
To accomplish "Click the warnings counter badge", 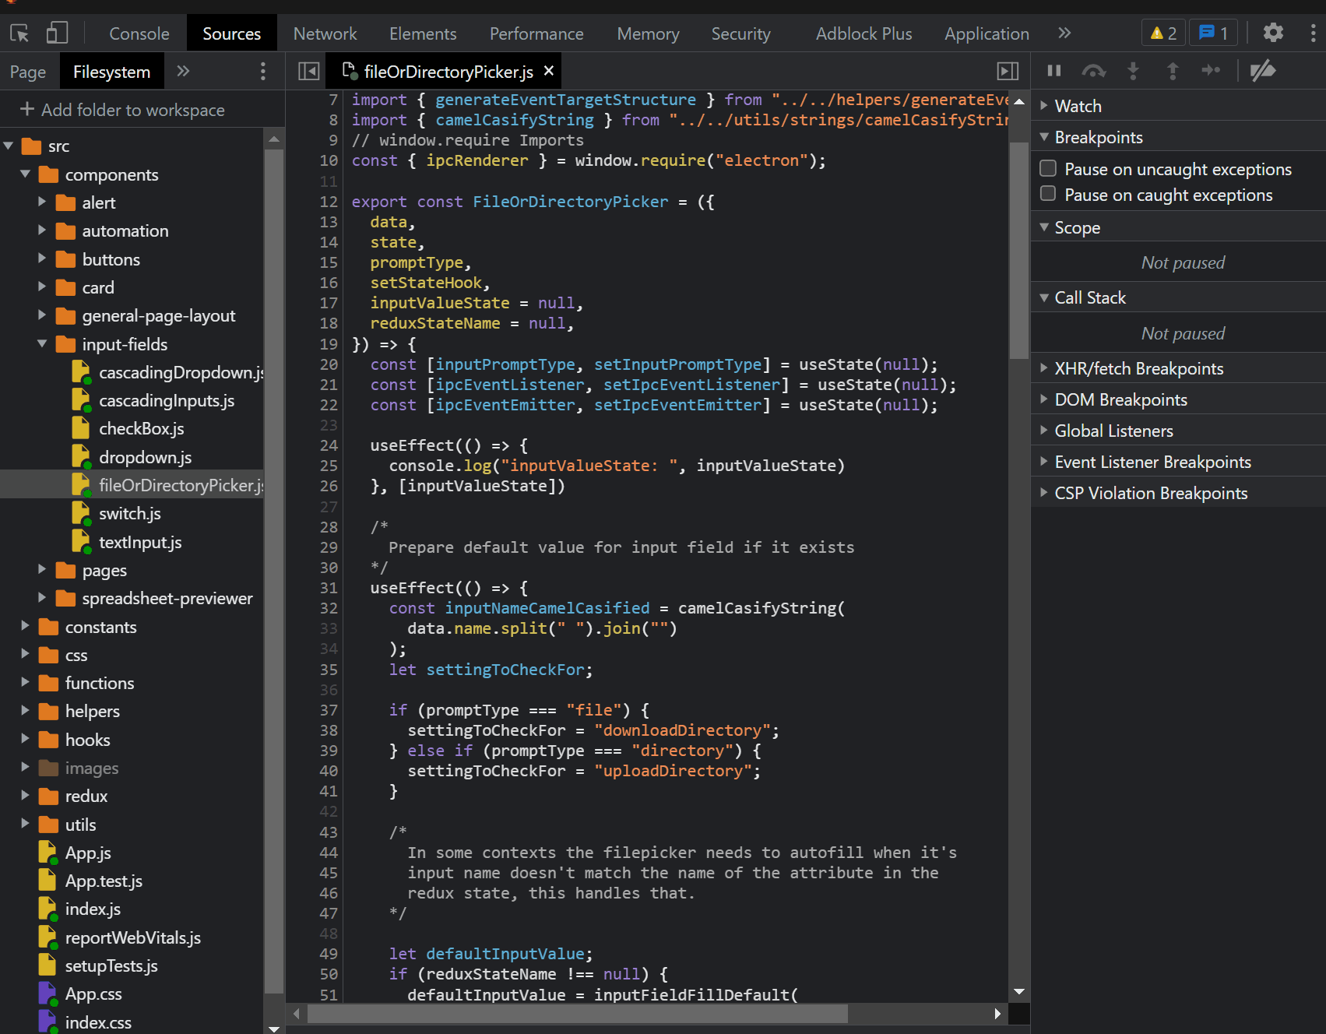I will (1163, 33).
